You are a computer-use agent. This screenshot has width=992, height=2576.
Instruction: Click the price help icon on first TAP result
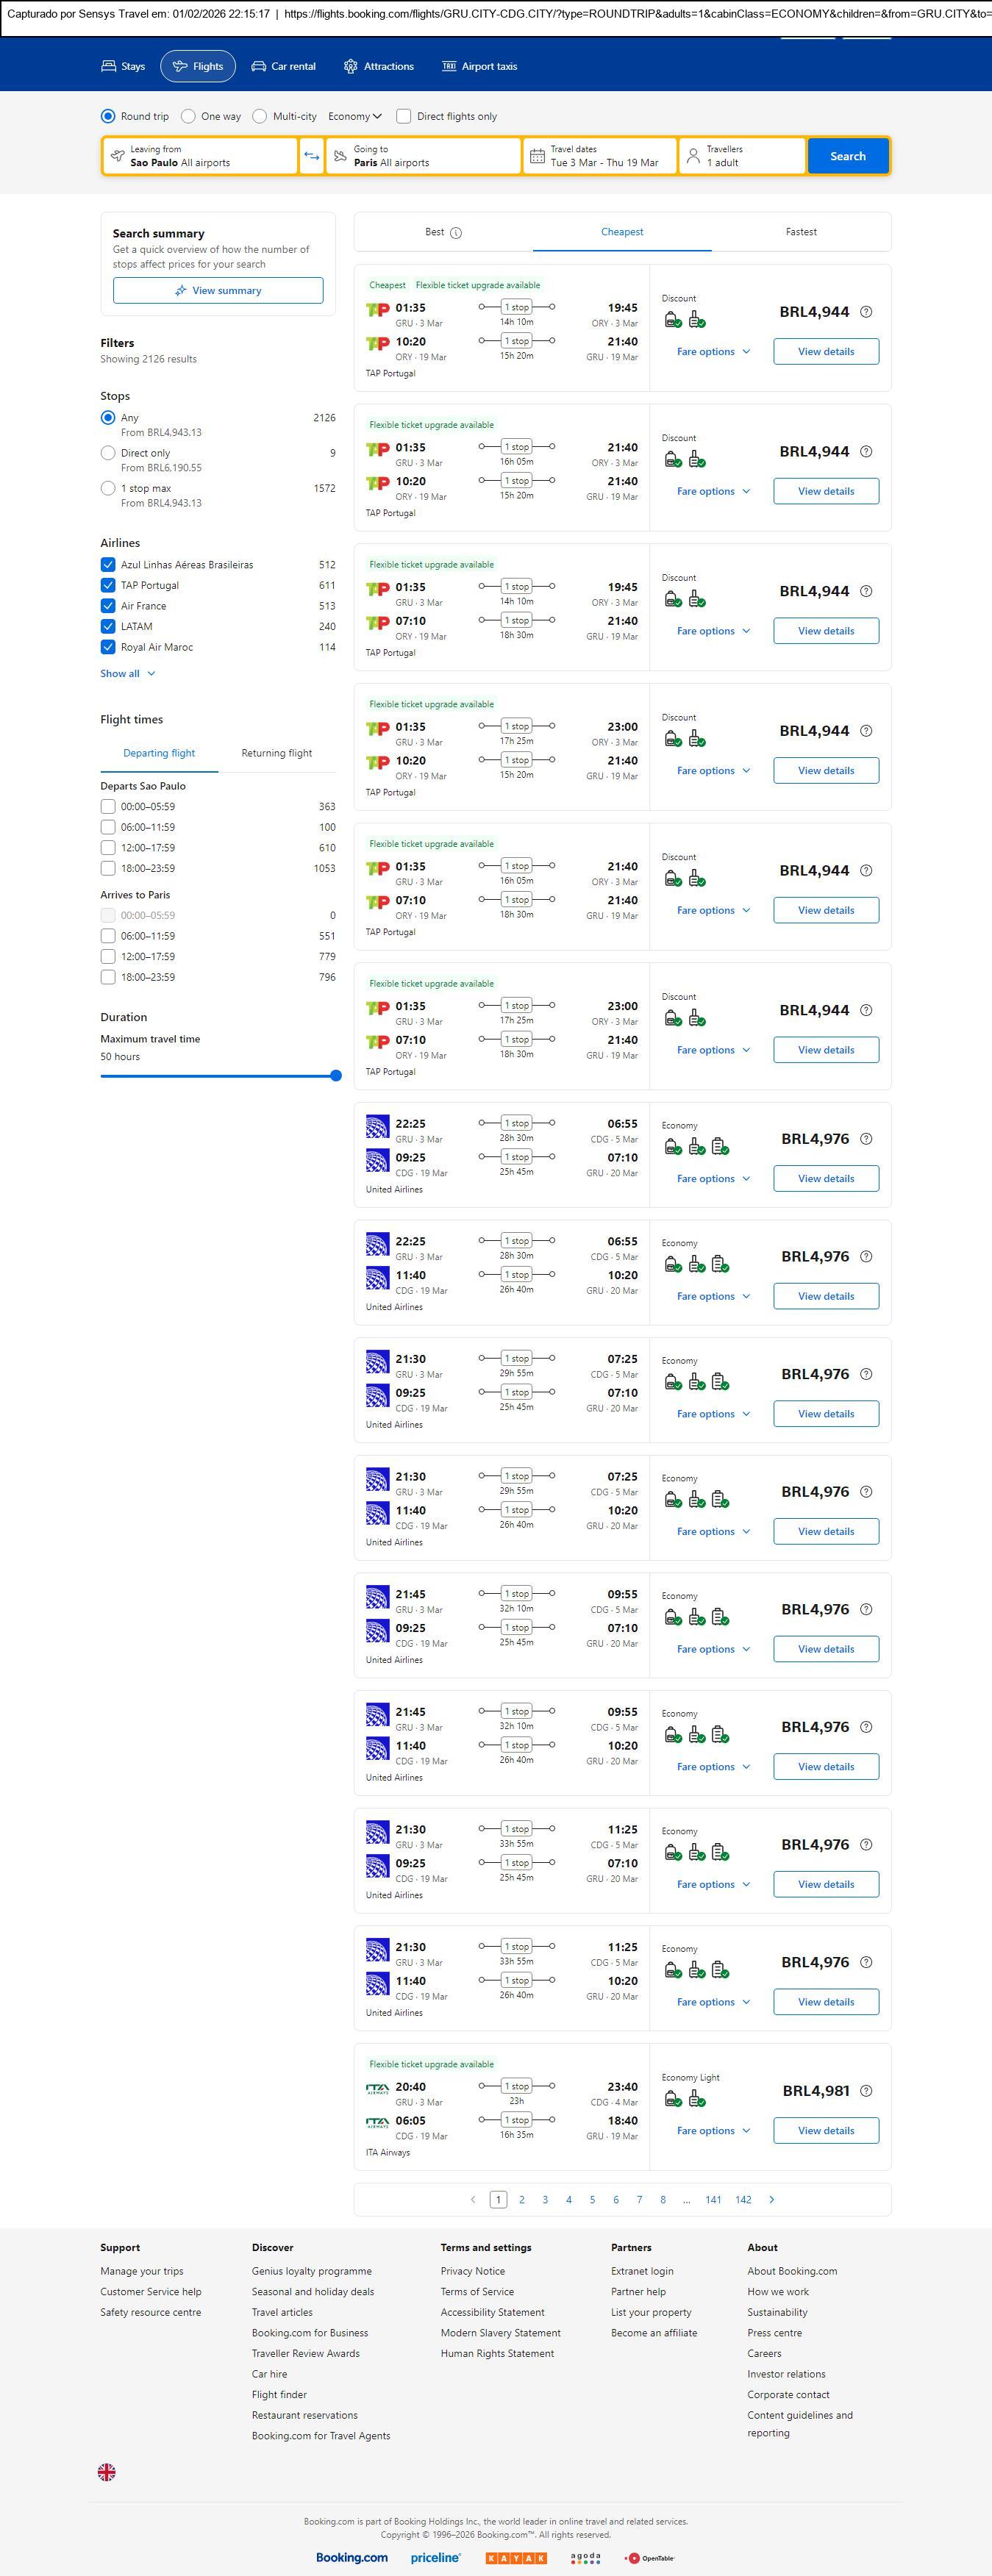tap(866, 312)
